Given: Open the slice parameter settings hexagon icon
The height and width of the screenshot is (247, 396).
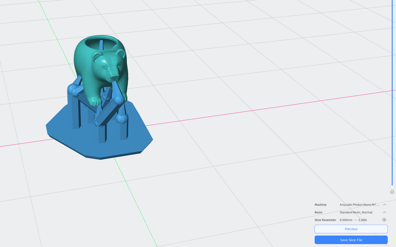Looking at the screenshot, I should click(x=384, y=220).
